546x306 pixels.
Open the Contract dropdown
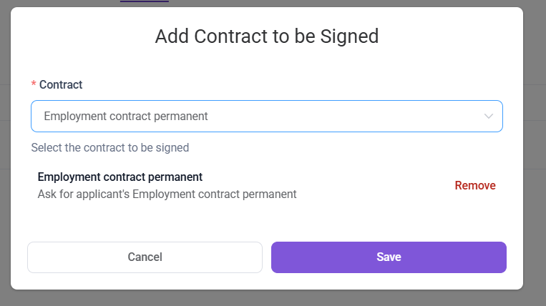tap(266, 116)
